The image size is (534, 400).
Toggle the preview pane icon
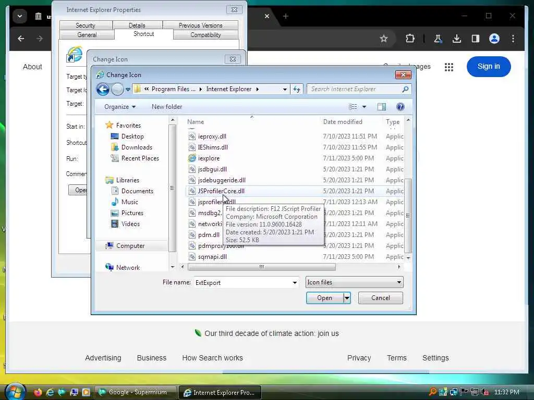pos(381,107)
